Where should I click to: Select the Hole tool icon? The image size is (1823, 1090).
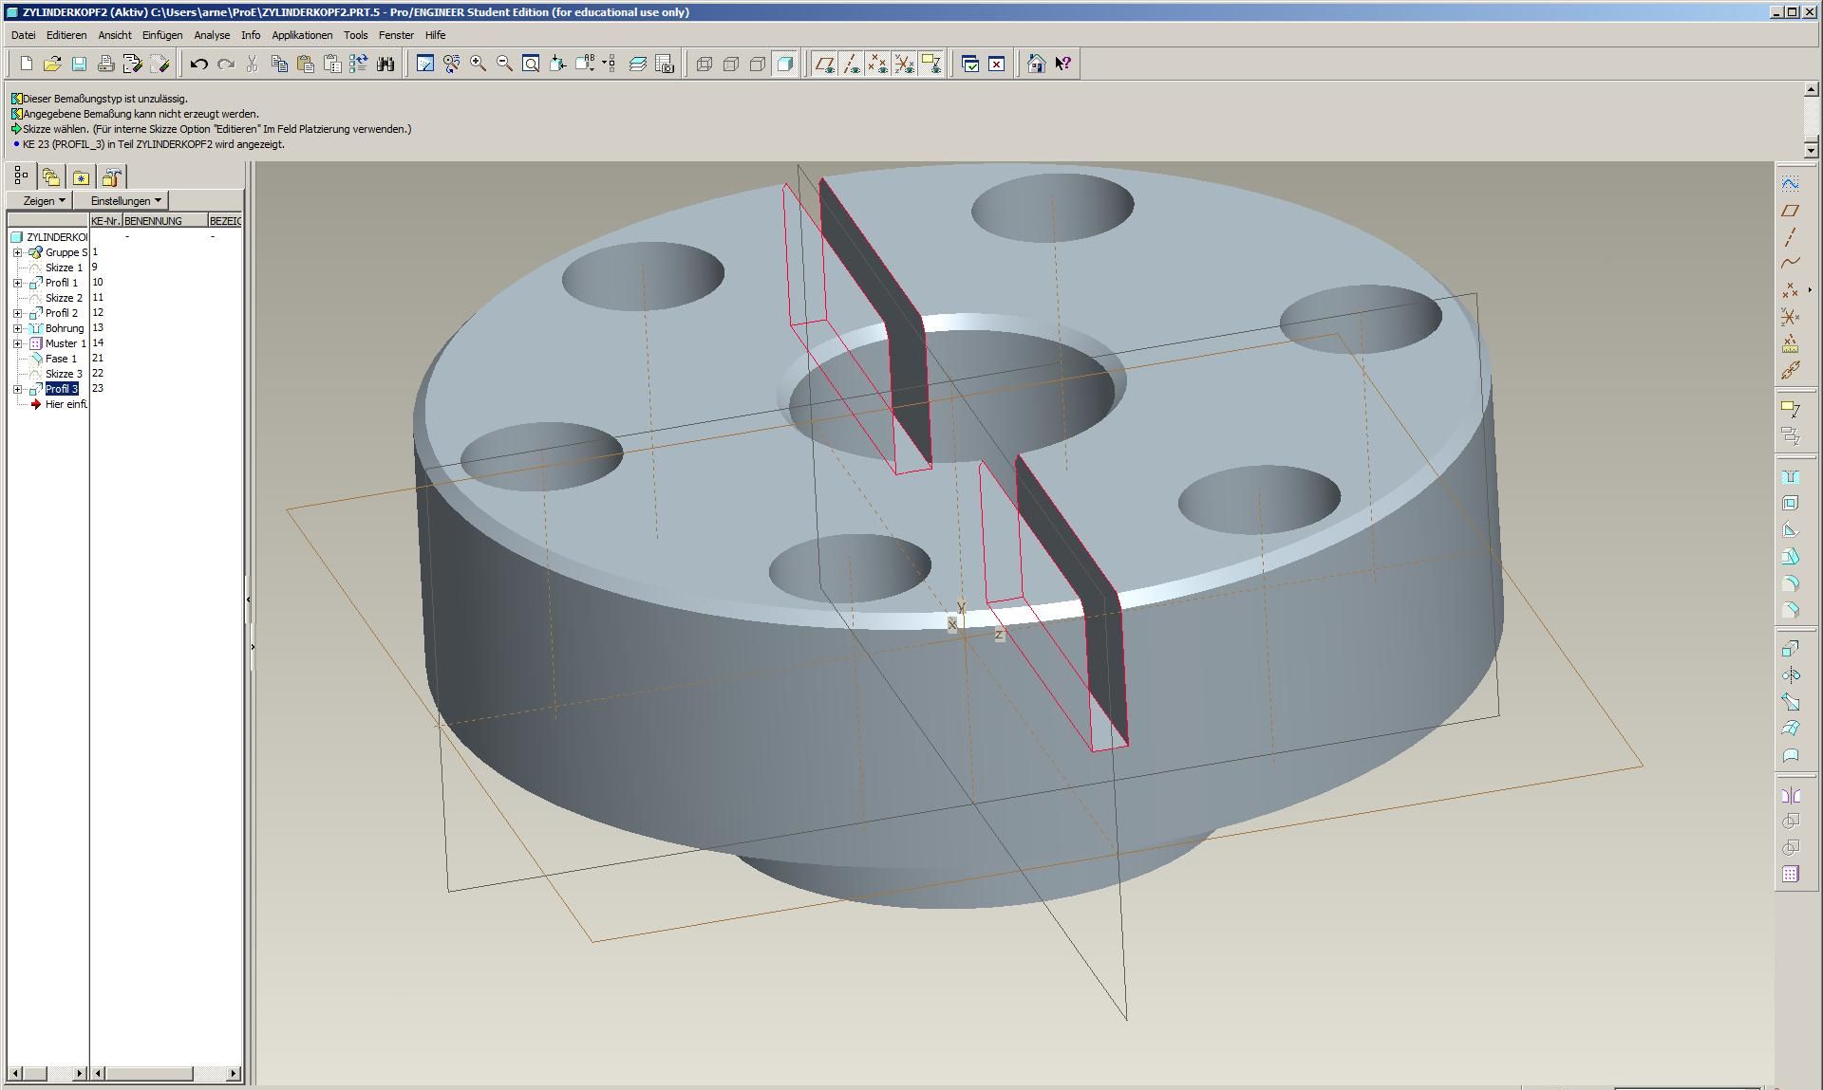pyautogui.click(x=1791, y=477)
